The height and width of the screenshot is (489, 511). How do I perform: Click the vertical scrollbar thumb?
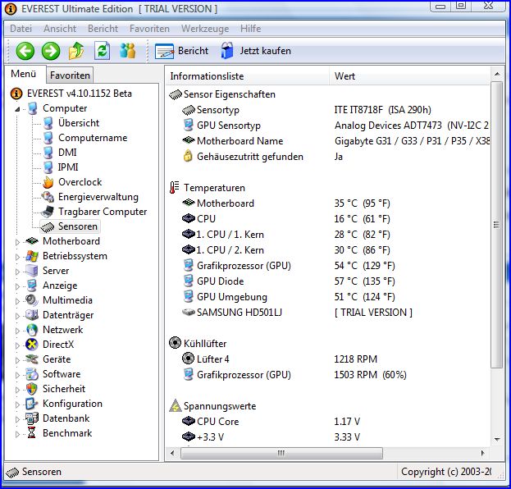pyautogui.click(x=496, y=225)
